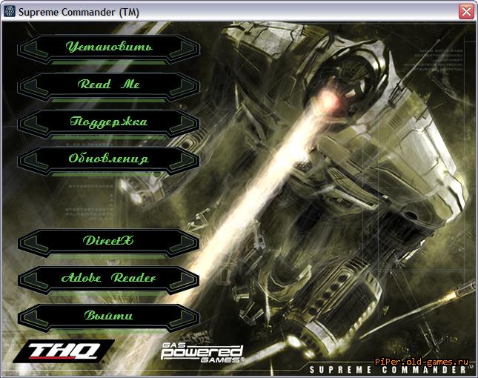Click the right arrow ornament on Read Me
This screenshot has height=378, width=478.
pyautogui.click(x=188, y=84)
